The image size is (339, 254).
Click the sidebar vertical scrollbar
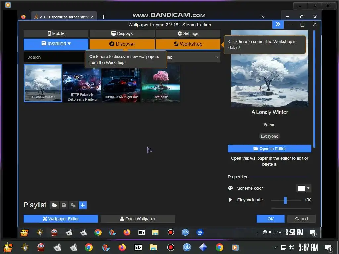click(x=314, y=89)
